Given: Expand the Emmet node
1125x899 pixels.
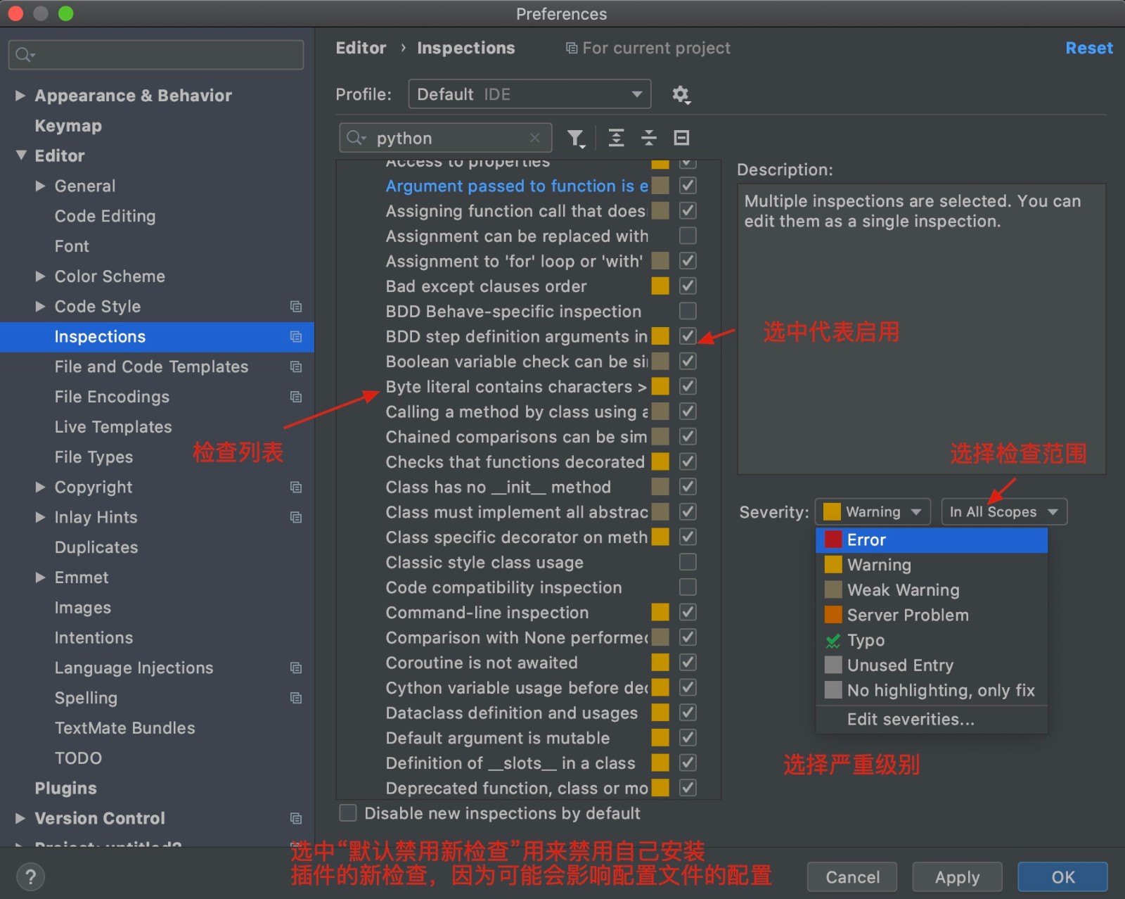Looking at the screenshot, I should pos(40,578).
